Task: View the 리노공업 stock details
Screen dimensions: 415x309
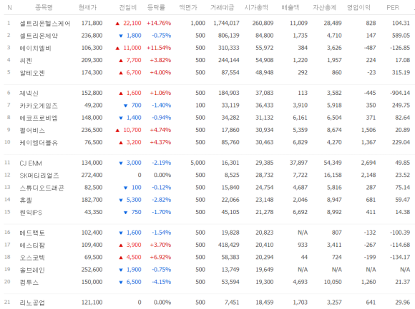Action: (32, 303)
